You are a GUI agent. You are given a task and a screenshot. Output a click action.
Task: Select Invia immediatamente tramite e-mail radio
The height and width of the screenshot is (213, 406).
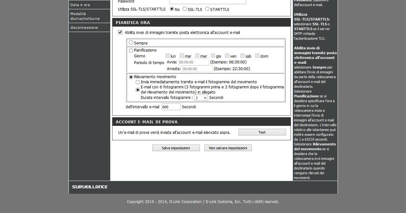[x=138, y=82]
